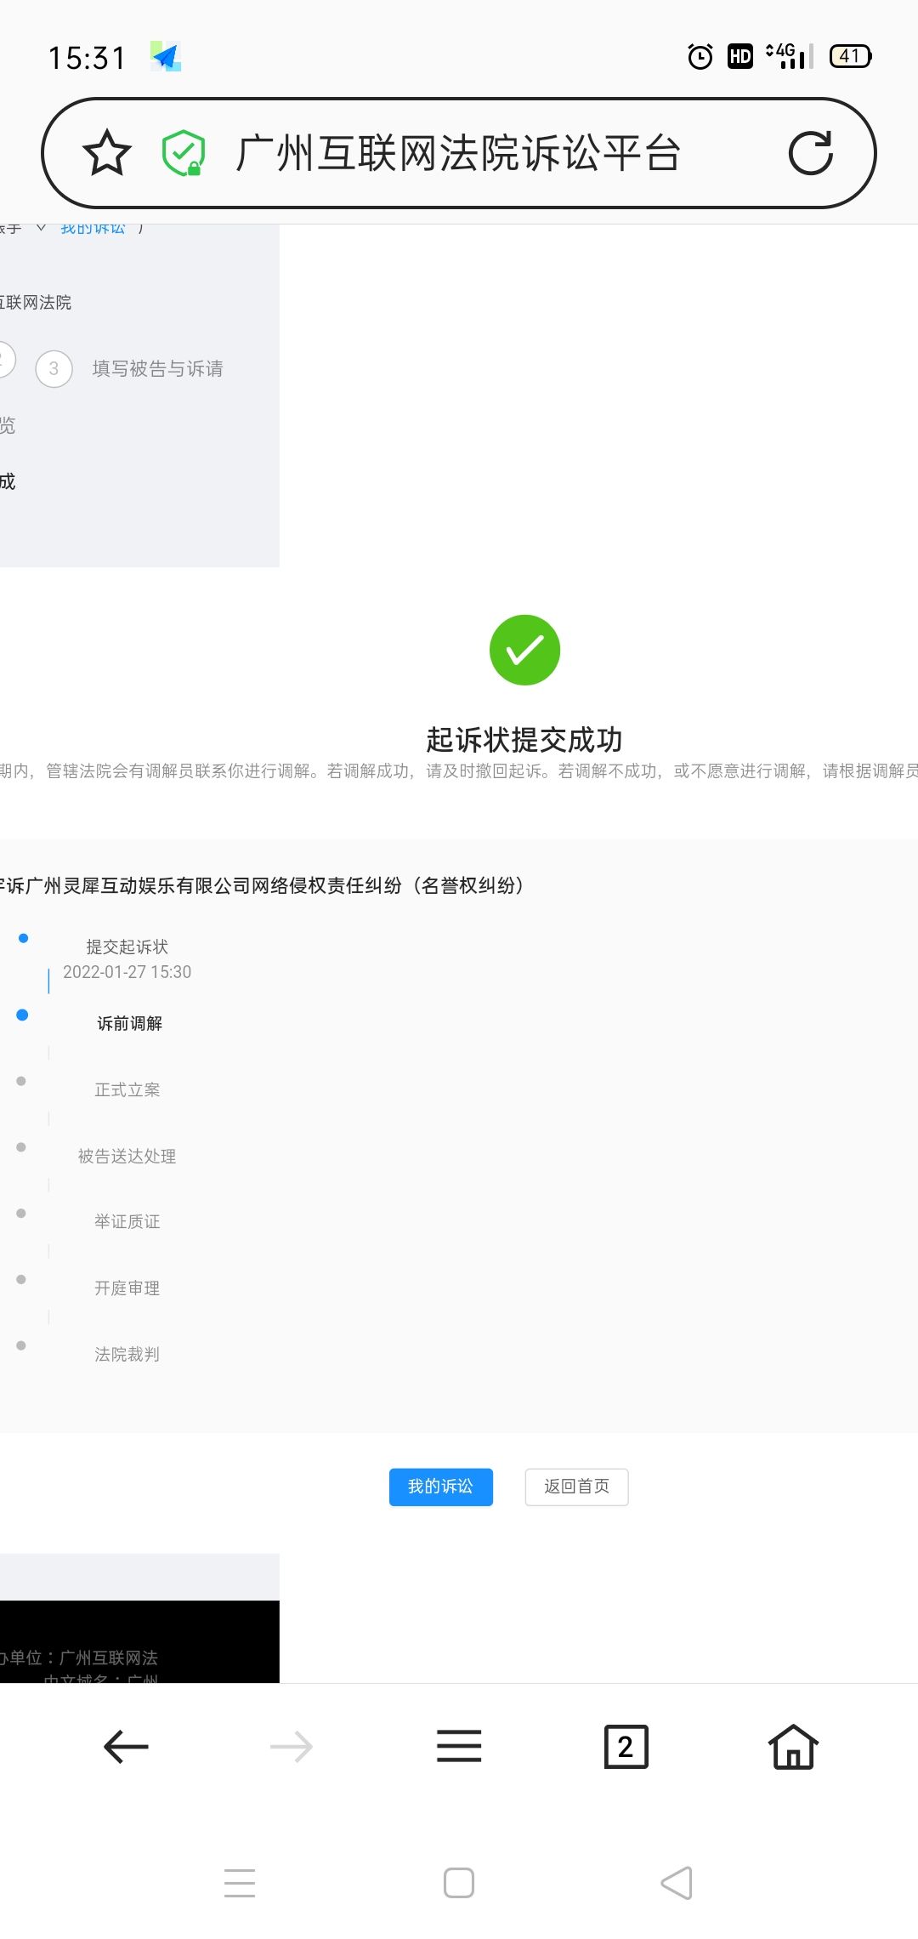Tap the green security shield icon

(184, 153)
